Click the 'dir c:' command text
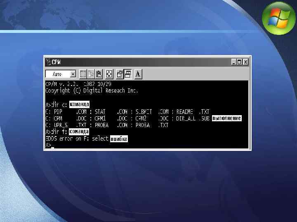Viewport: 297px width, 222px height. tap(59, 104)
